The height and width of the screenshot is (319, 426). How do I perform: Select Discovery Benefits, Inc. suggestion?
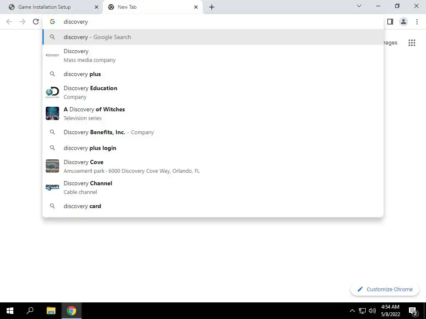pos(213,132)
